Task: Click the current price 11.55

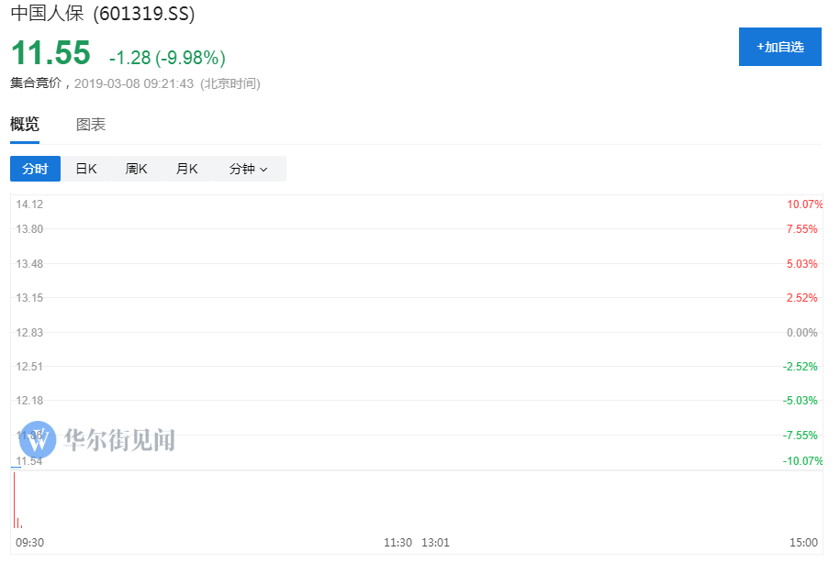Action: [50, 52]
